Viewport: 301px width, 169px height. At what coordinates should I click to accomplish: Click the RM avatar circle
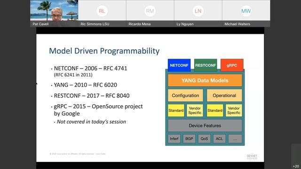tap(150, 11)
